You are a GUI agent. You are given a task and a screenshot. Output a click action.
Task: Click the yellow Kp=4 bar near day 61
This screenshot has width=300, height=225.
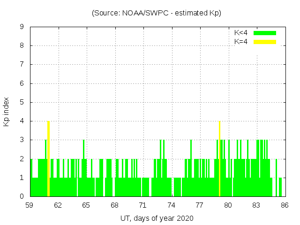[48, 159]
